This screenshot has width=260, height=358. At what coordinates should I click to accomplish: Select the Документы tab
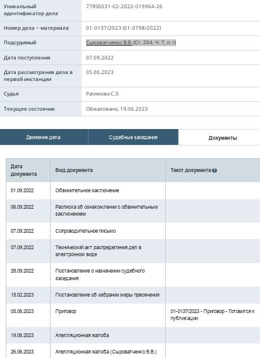(223, 138)
